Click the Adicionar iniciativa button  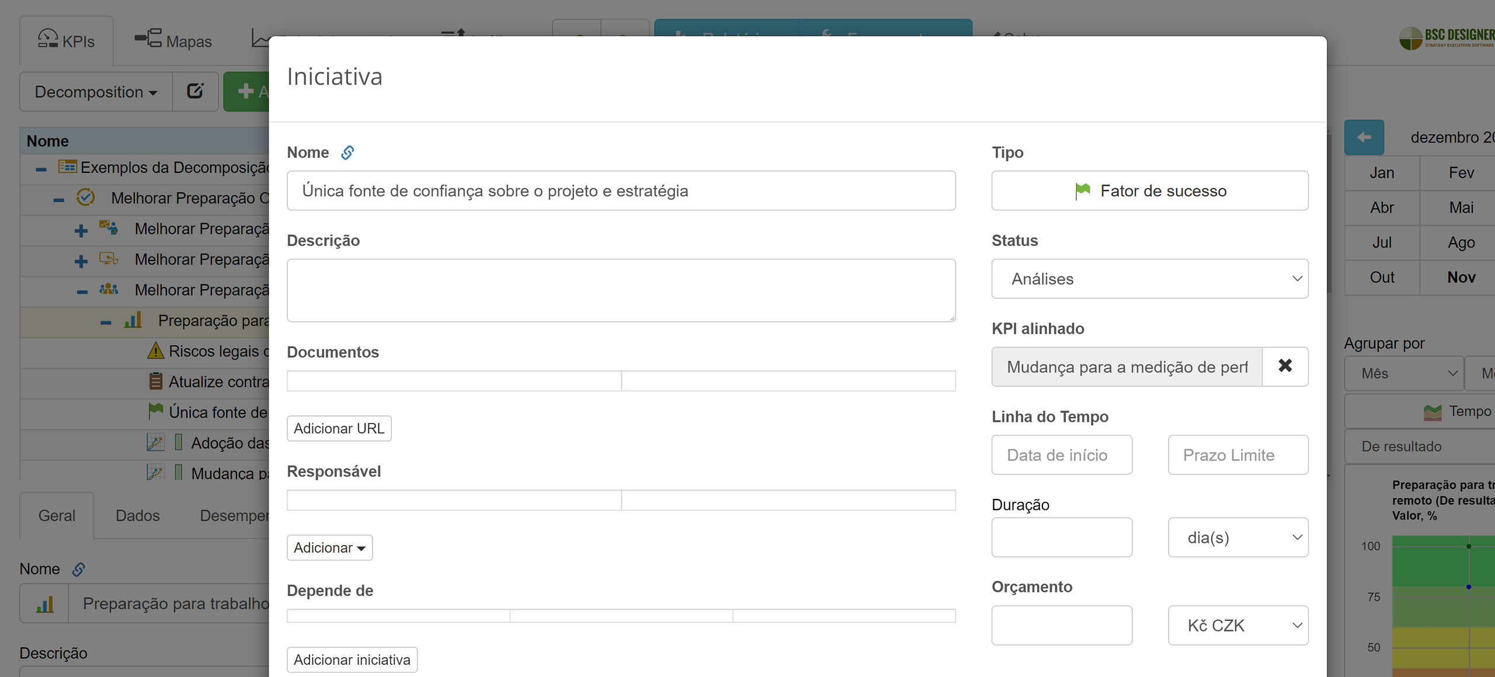(352, 660)
